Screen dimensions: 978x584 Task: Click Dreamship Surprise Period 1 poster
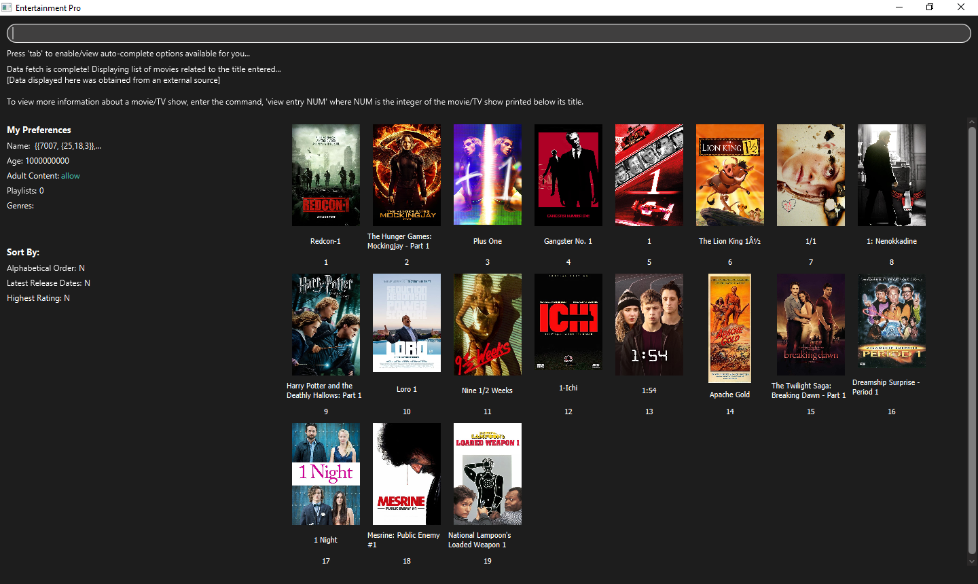[892, 321]
